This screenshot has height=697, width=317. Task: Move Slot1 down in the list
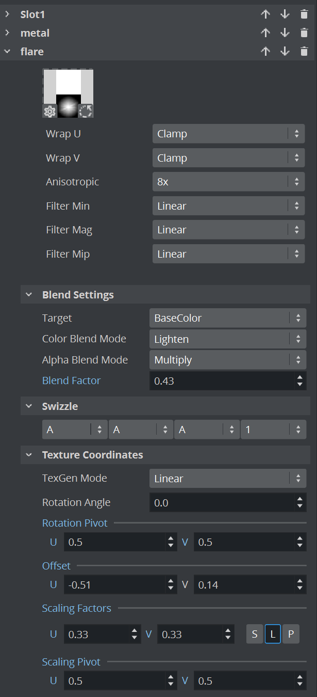(x=285, y=14)
